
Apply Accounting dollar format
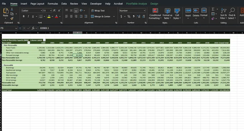[121, 16]
